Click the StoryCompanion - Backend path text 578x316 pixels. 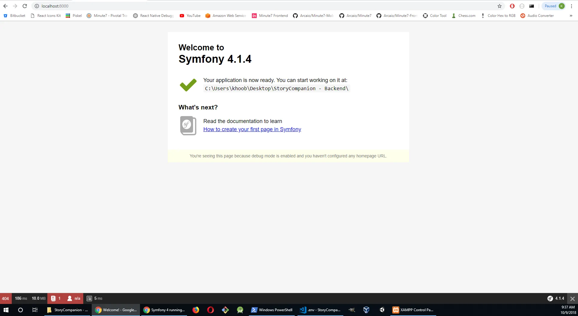277,88
